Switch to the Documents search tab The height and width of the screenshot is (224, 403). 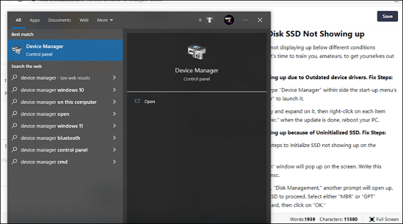pos(60,20)
